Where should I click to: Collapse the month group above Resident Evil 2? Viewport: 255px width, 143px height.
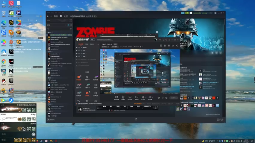(x=47, y=68)
